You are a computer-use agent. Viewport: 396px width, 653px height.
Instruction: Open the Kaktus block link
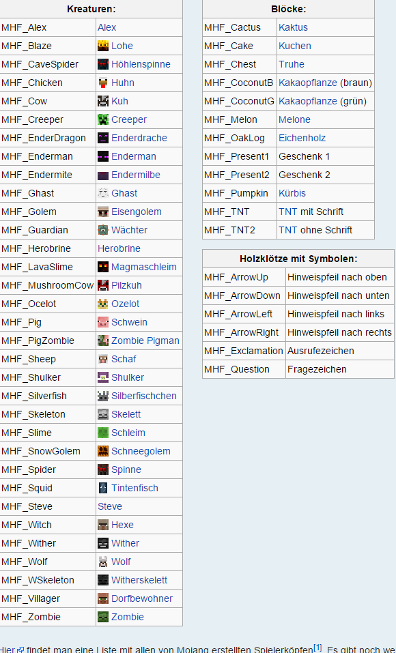click(x=293, y=27)
